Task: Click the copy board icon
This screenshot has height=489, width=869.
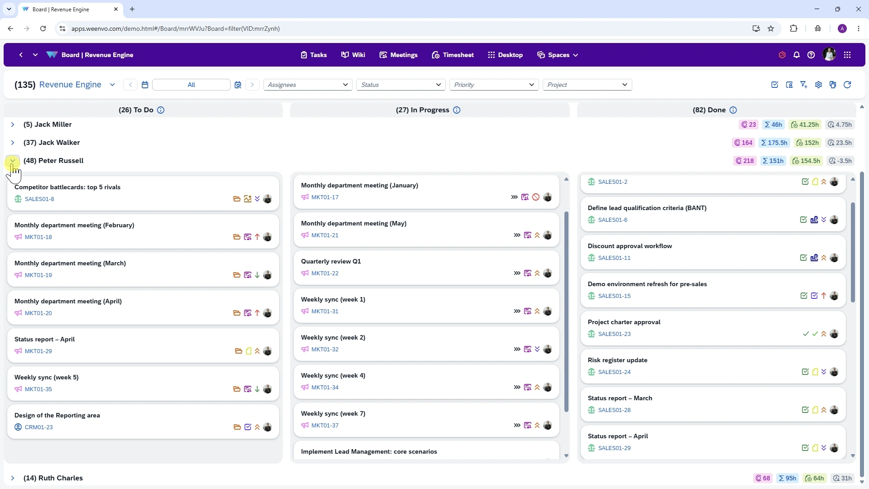Action: tap(833, 85)
